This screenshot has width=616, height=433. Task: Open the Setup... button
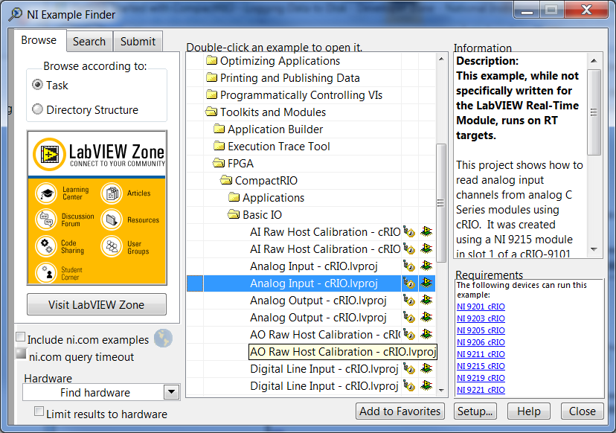(x=475, y=411)
